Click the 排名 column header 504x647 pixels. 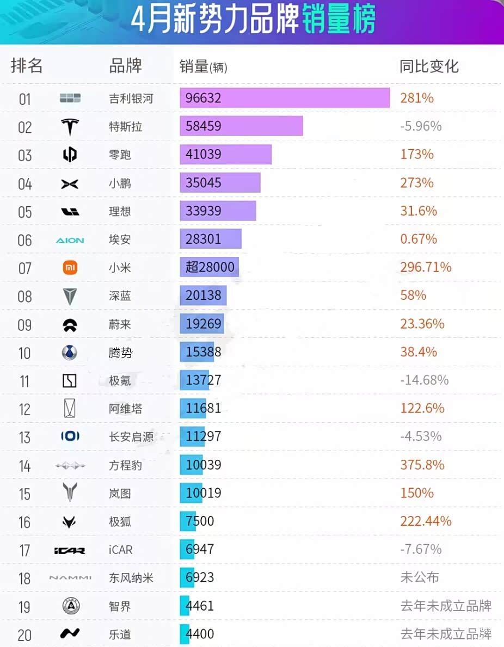(27, 66)
